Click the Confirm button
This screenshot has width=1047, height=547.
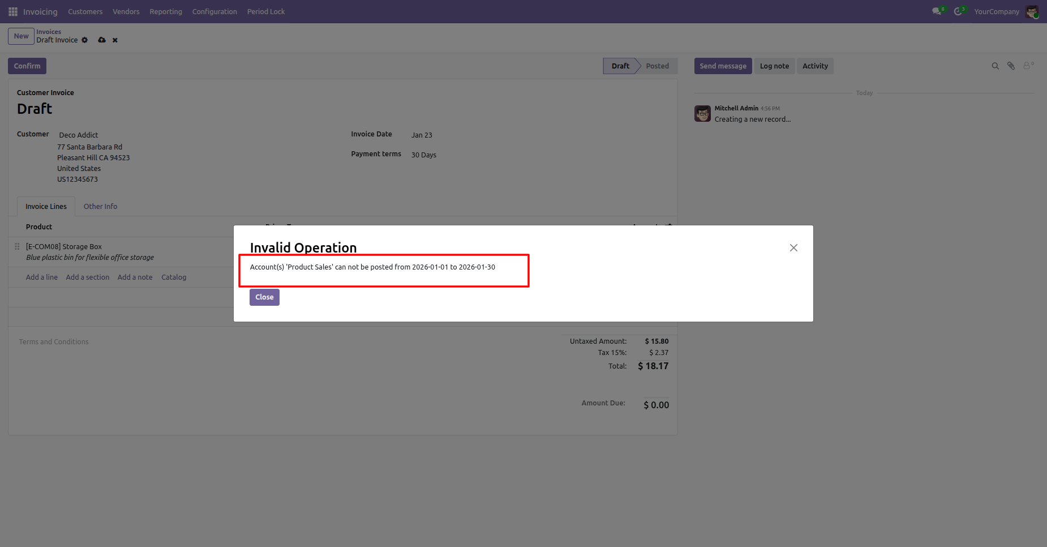pyautogui.click(x=27, y=66)
